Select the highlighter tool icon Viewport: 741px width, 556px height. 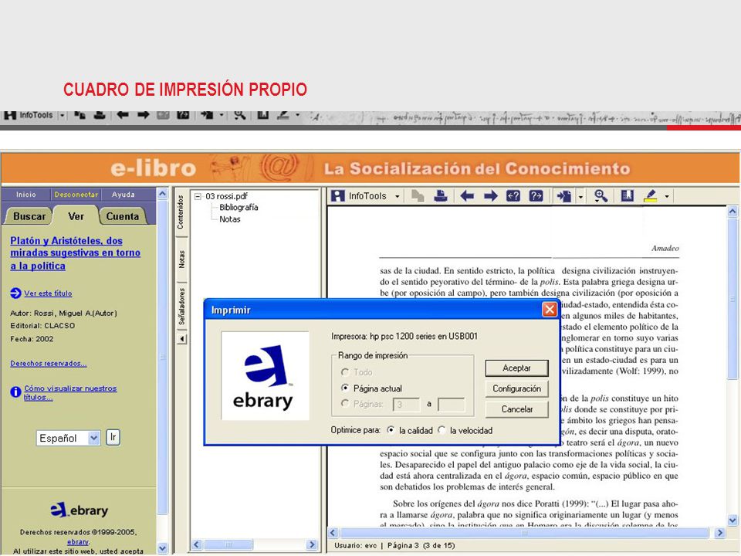tap(651, 195)
